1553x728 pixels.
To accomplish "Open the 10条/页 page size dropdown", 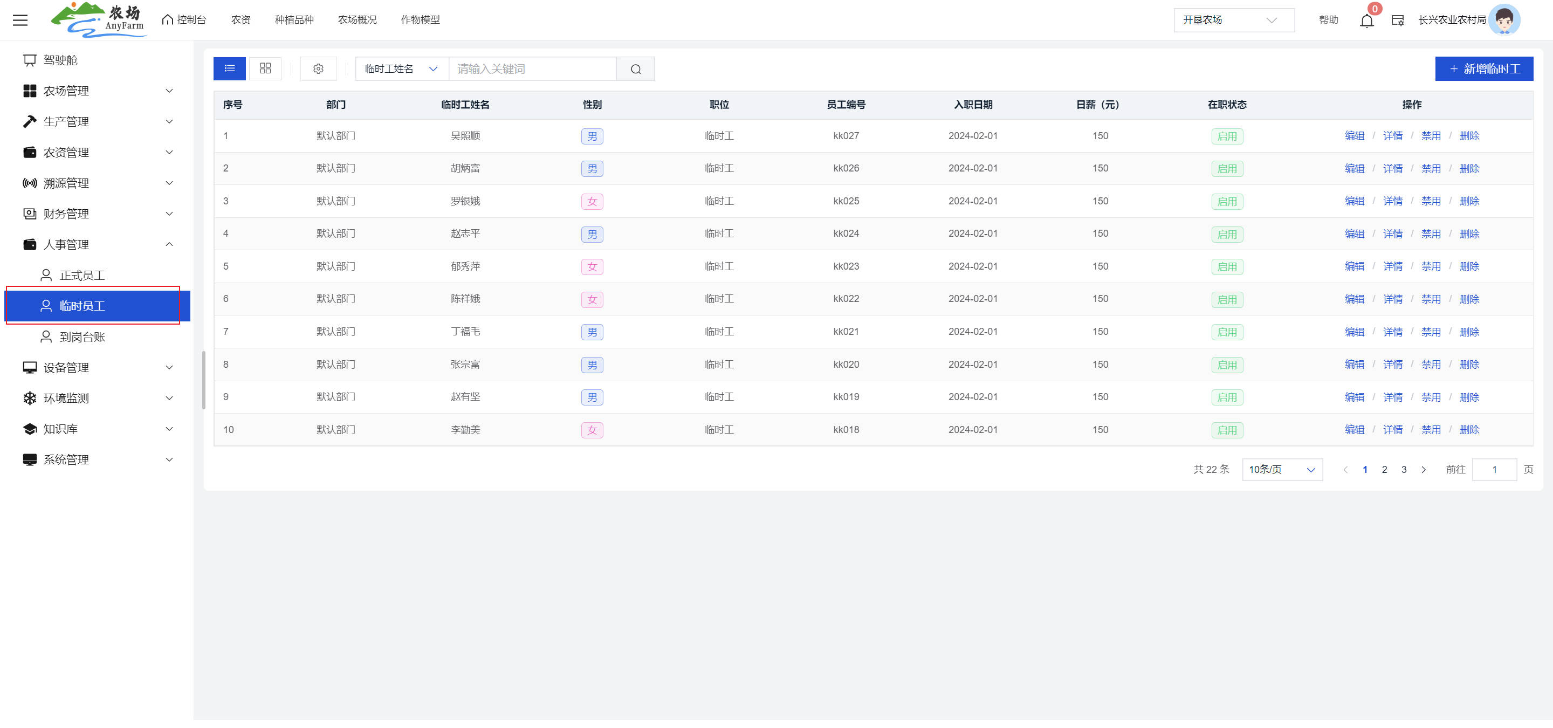I will [1282, 470].
